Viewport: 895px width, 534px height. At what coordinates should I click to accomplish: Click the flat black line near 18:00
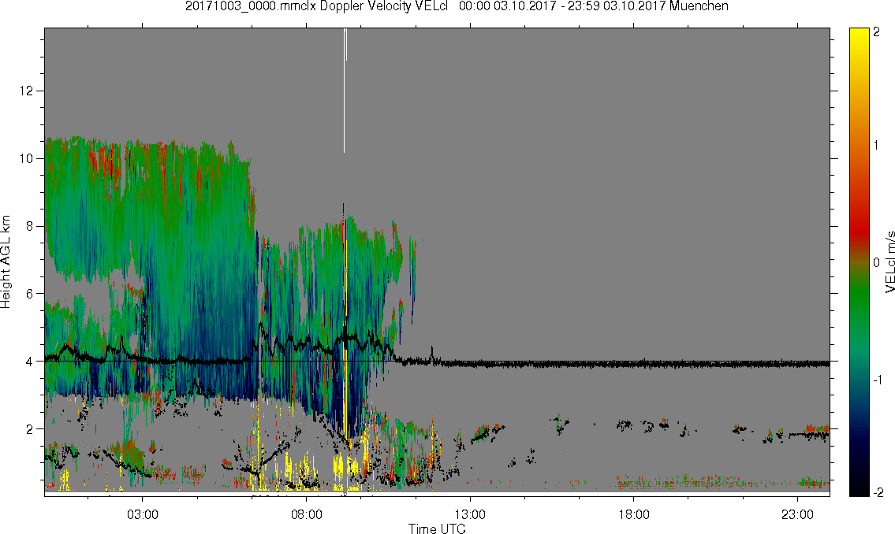pyautogui.click(x=633, y=363)
